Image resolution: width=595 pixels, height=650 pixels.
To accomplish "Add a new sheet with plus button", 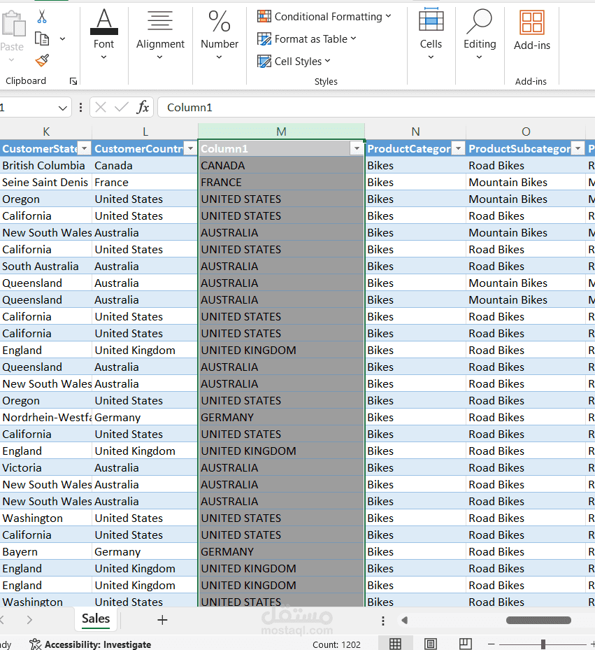I will tap(162, 620).
